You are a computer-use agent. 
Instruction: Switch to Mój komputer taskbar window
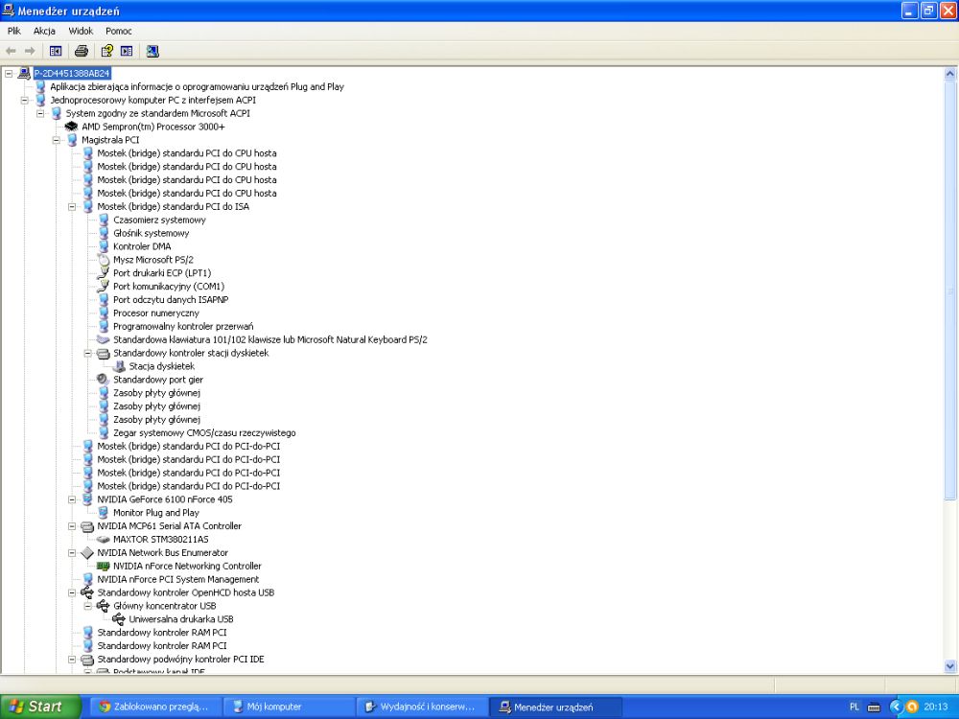[288, 707]
